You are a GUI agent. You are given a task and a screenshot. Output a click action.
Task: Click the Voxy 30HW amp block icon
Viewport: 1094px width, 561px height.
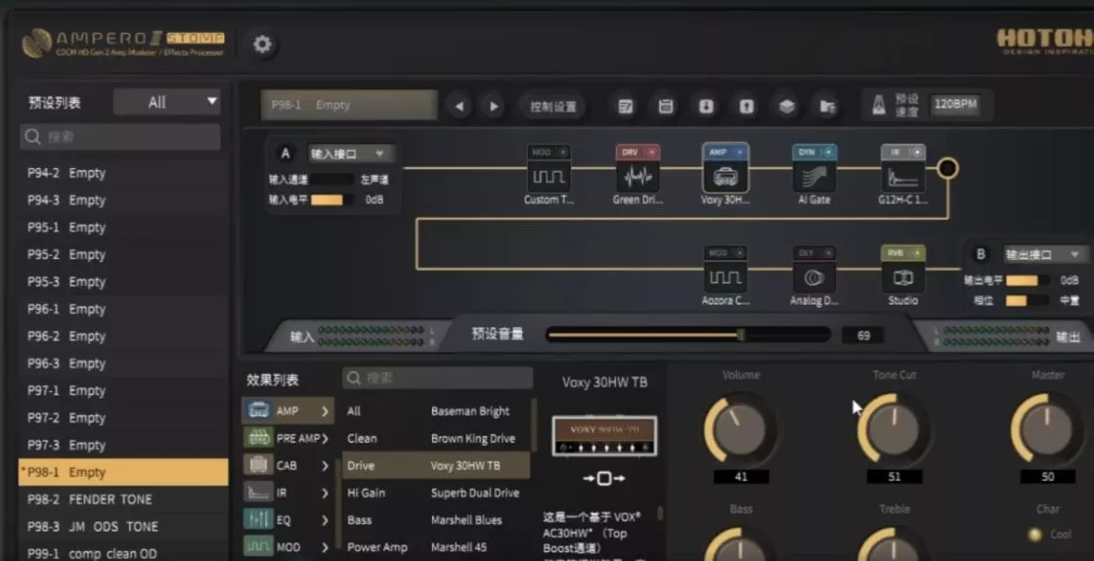(x=725, y=177)
